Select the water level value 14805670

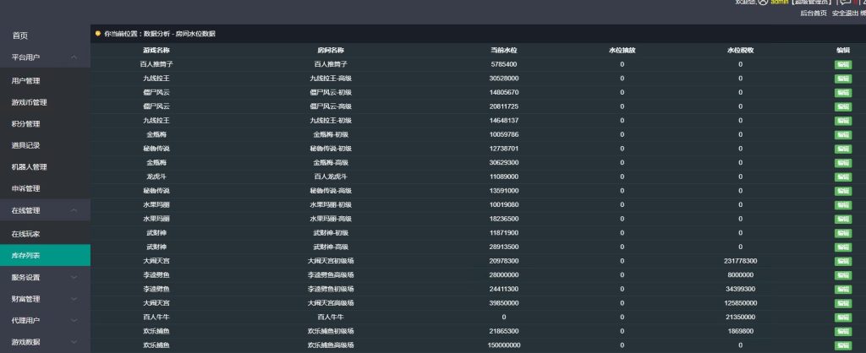click(504, 93)
